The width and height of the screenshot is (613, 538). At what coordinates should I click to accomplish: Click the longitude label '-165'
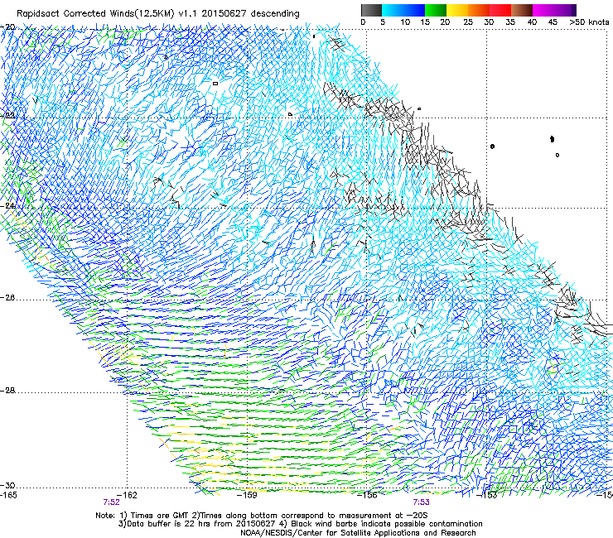pos(7,495)
